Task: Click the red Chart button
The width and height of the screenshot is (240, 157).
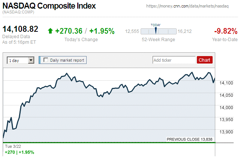Action: (204, 60)
